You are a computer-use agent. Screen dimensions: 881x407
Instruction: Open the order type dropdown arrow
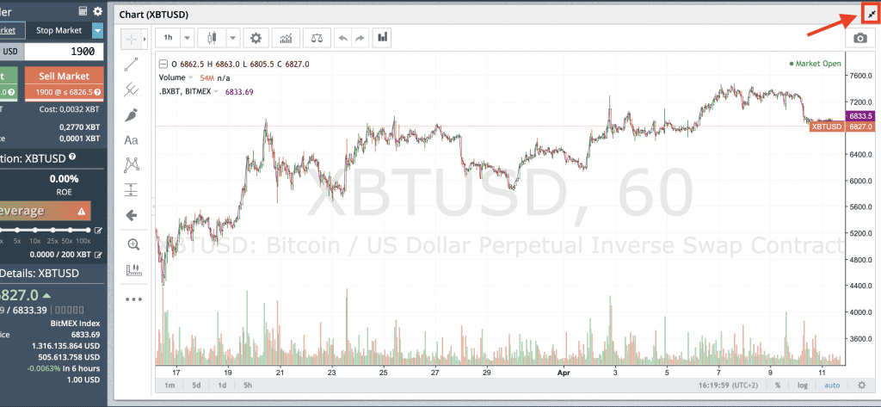[97, 30]
